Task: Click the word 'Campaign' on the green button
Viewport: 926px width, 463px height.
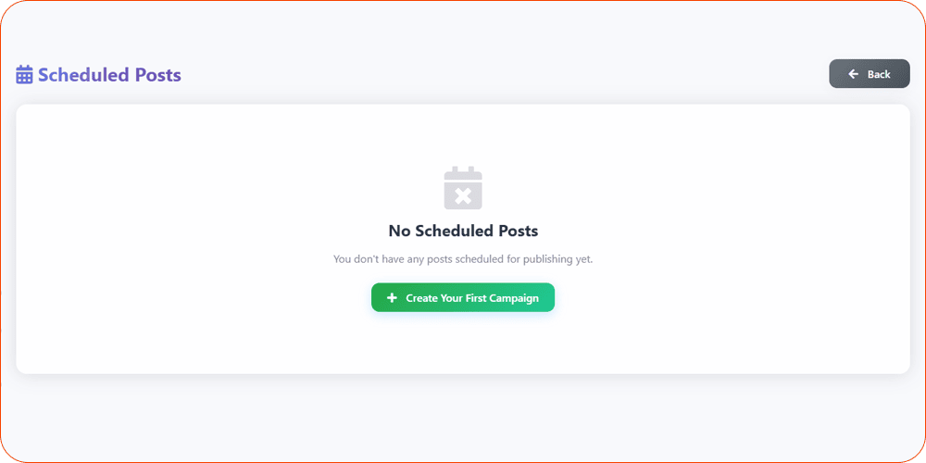Action: pyautogui.click(x=514, y=298)
